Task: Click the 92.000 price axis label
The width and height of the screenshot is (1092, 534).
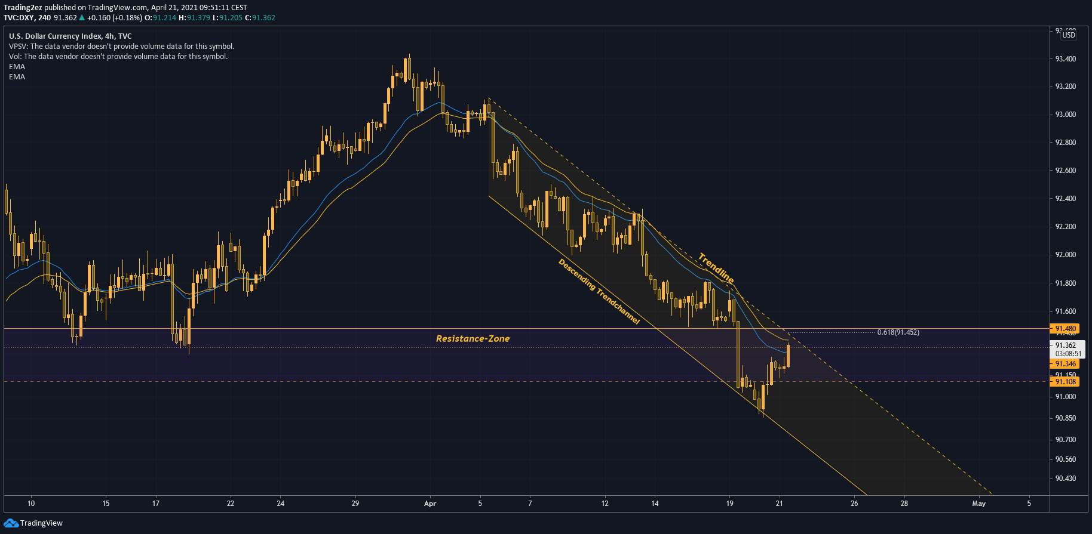Action: [1066, 255]
